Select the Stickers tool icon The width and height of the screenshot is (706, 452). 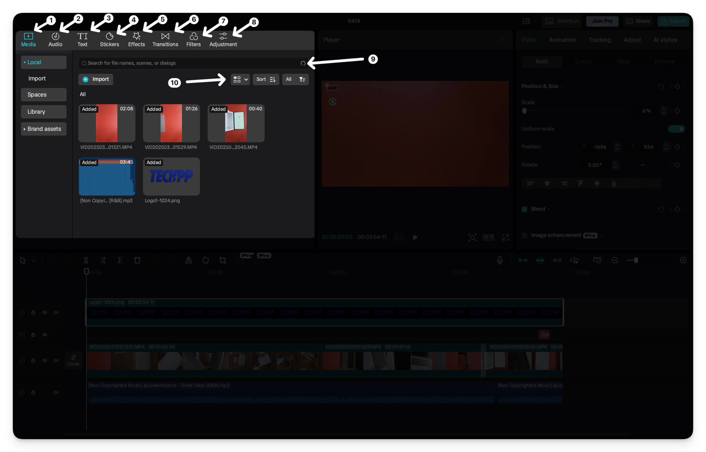point(109,36)
